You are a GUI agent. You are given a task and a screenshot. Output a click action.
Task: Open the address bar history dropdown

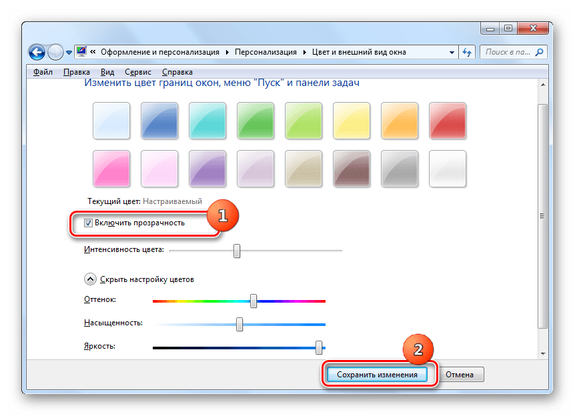coord(452,53)
